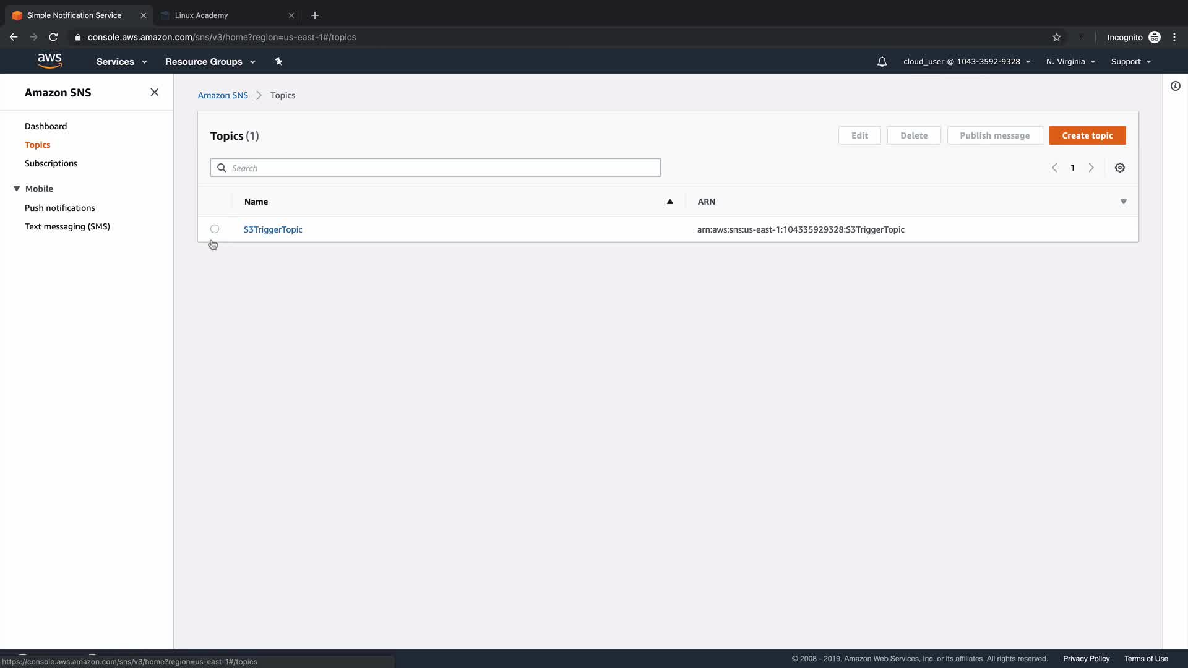This screenshot has width=1188, height=668.
Task: Open the N. Virginia region dropdown
Action: [x=1070, y=62]
